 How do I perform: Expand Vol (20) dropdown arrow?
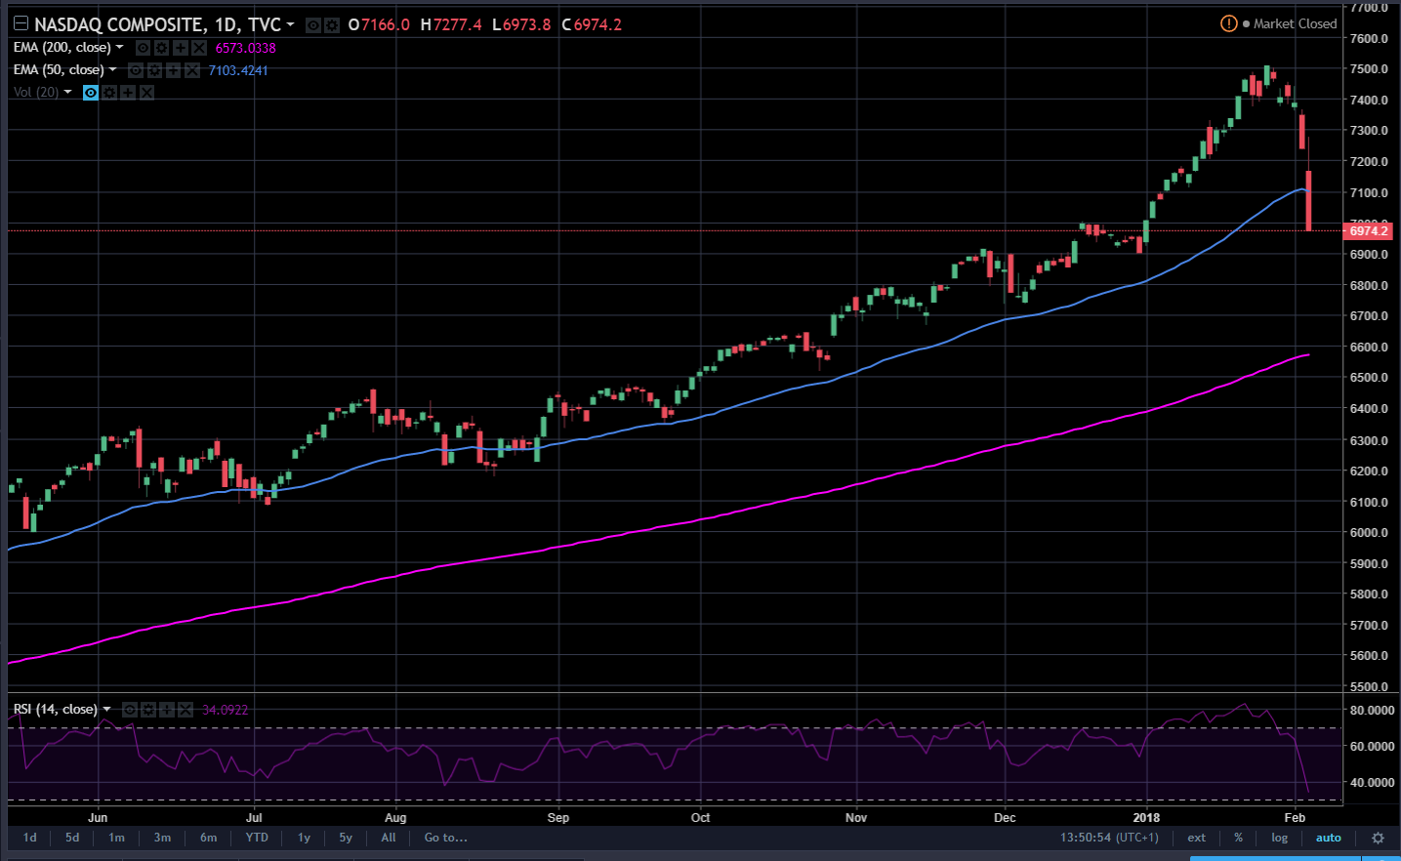point(67,92)
